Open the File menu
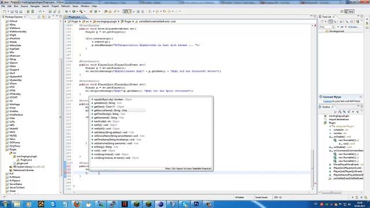This screenshot has width=370, height=208. pyautogui.click(x=3, y=6)
